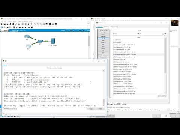Click the help question mark icon in toolbar
Screen dimensions: 180x135
[88, 24]
